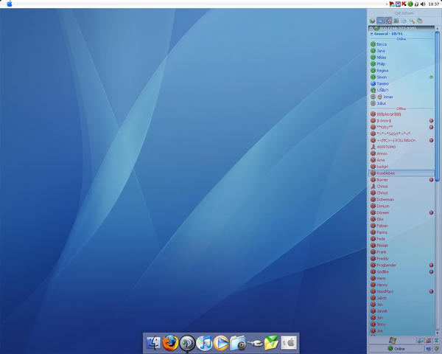
Task: Select online contact Jana
Action: [x=401, y=51]
